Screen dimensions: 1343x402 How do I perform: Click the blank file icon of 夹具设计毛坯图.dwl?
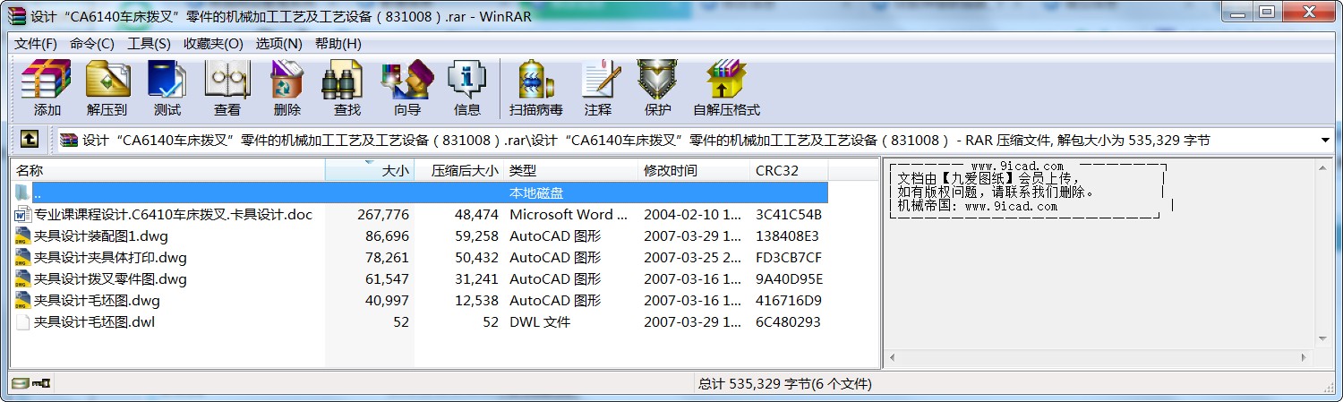pos(23,322)
